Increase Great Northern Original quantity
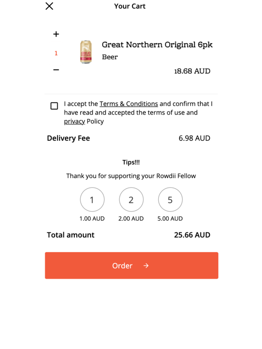Screen dimensions: 262x349 pos(55,34)
